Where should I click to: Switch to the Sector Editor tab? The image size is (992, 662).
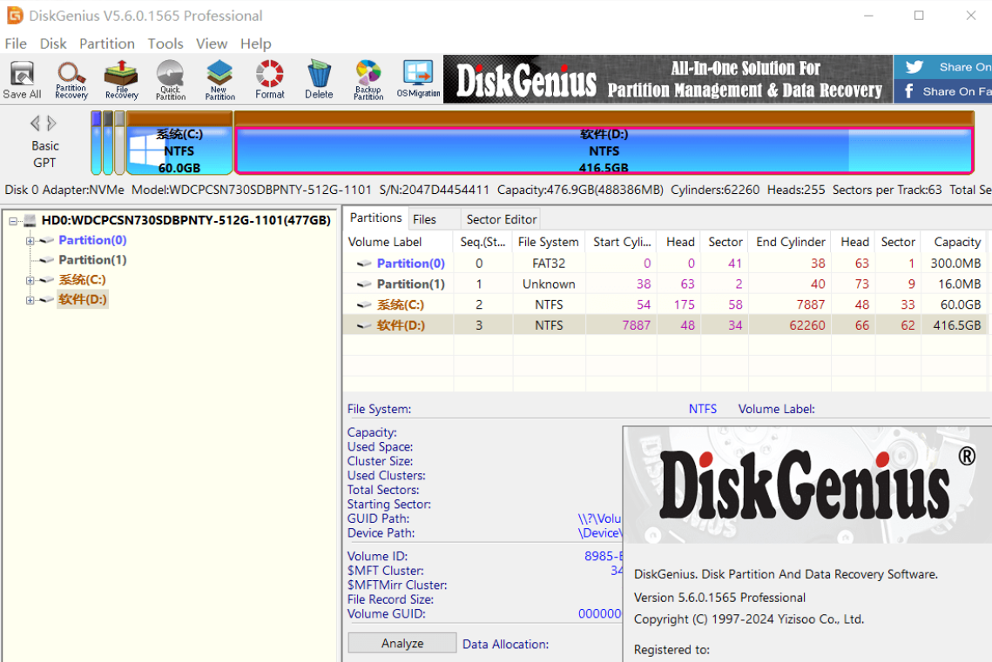coord(501,219)
